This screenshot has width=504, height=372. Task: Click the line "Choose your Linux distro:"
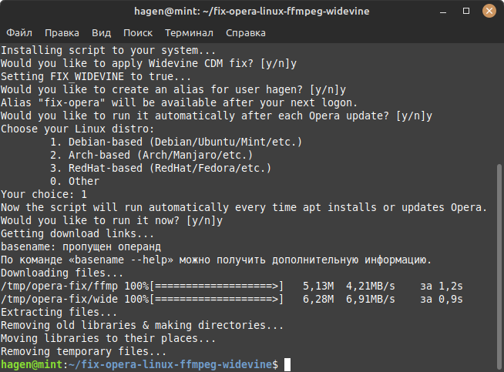(x=78, y=129)
